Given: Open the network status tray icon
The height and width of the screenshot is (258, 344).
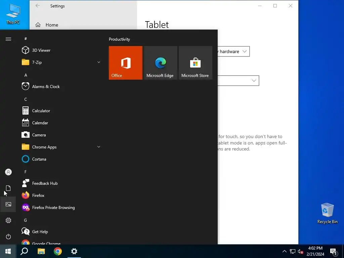Looking at the screenshot, I should (293, 251).
